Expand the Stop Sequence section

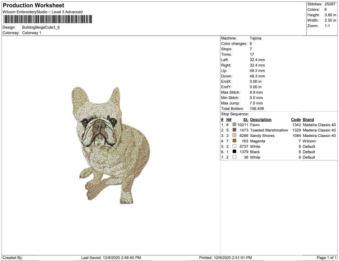(235, 114)
